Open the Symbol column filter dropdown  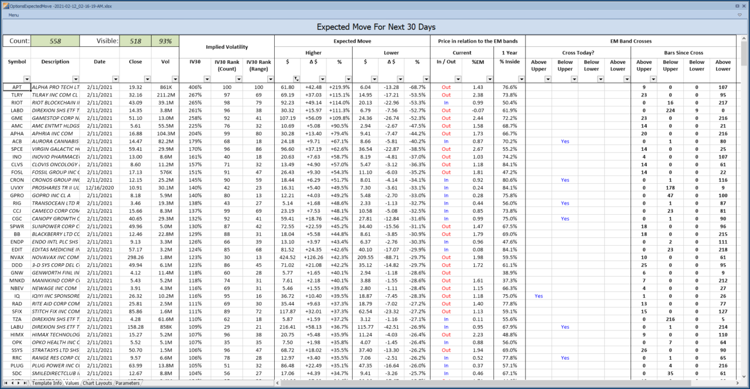[x=26, y=78]
